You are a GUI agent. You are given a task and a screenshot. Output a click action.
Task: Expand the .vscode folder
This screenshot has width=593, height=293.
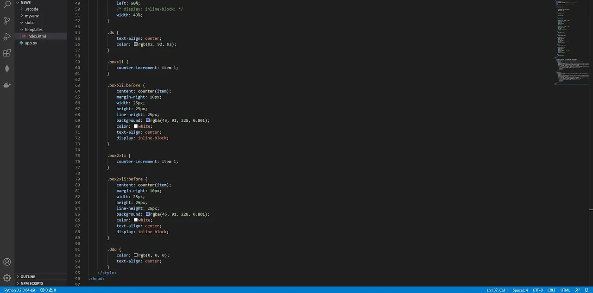coord(22,9)
